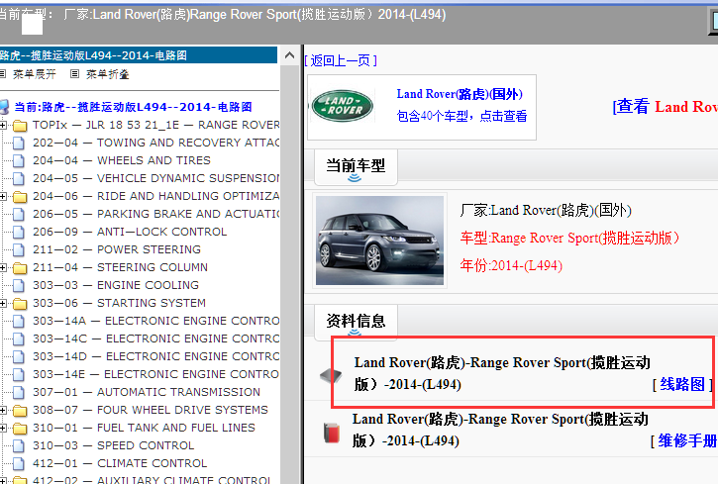This screenshot has width=718, height=484.
Task: Click the folder icon beside TOPIx JLR 18 53 21_1E
Action: [x=20, y=125]
